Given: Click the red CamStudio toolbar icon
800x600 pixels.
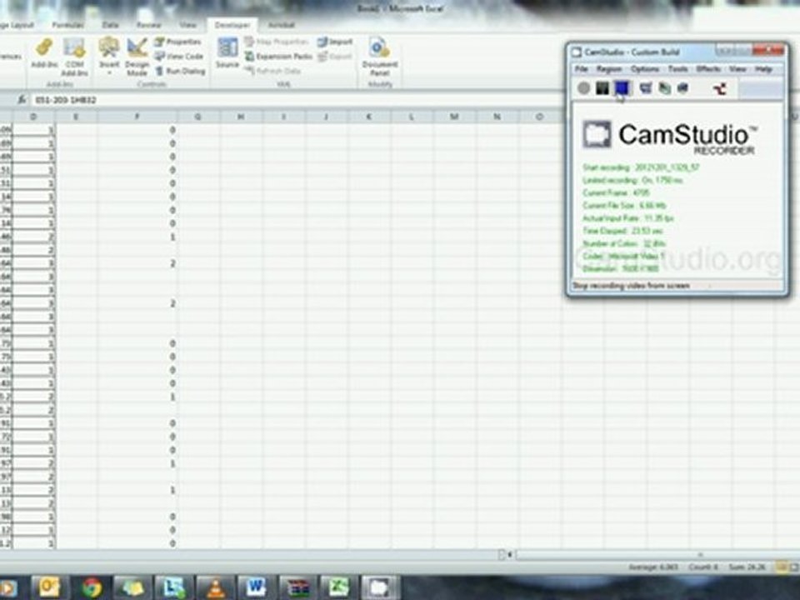Looking at the screenshot, I should 719,89.
